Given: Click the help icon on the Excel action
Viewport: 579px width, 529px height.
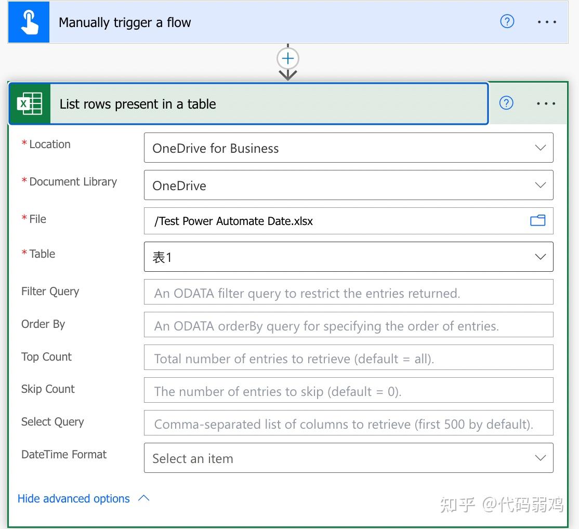Looking at the screenshot, I should (x=506, y=103).
